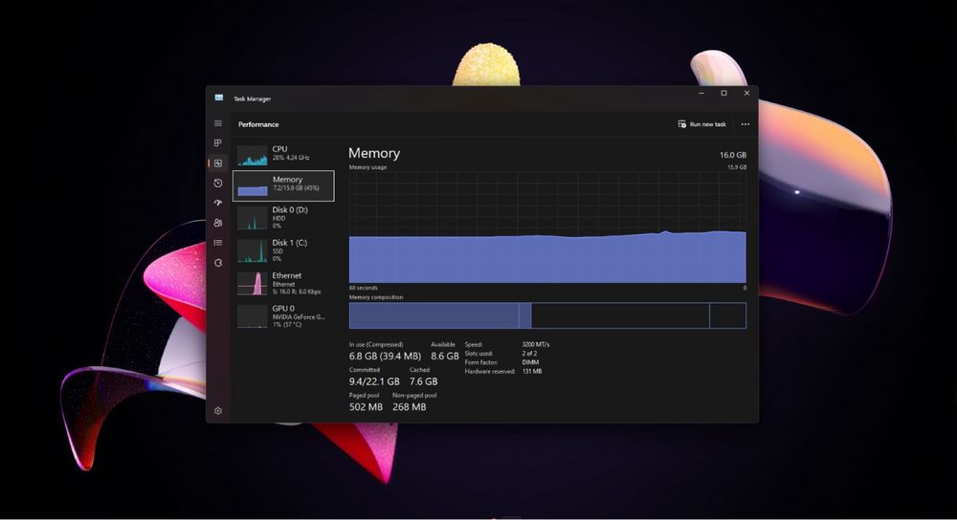Click the 16.0 GB total memory label
Image resolution: width=957 pixels, height=520 pixels.
coord(732,155)
